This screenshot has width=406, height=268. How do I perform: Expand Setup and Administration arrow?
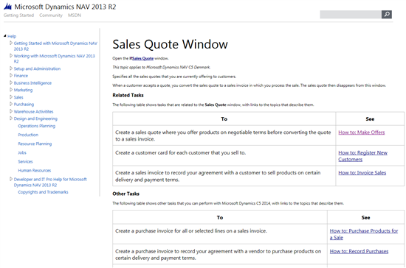tap(11, 68)
